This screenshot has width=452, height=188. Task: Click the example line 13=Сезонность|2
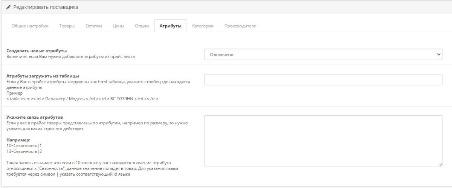click(24, 151)
